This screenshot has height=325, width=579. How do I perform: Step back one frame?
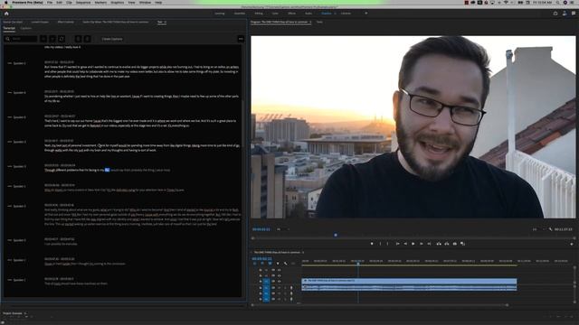tap(405, 244)
